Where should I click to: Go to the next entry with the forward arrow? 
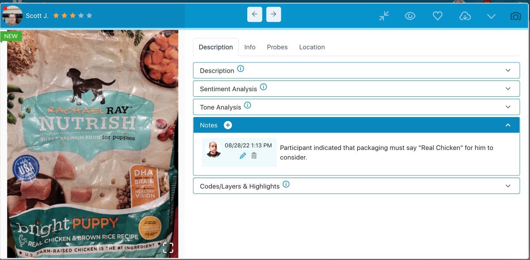274,14
